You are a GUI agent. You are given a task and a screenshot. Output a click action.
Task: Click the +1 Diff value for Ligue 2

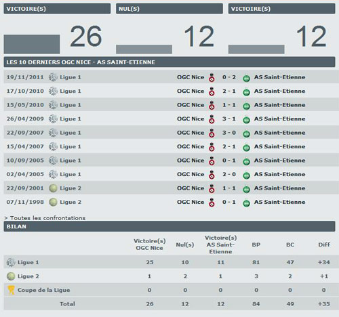(x=324, y=276)
